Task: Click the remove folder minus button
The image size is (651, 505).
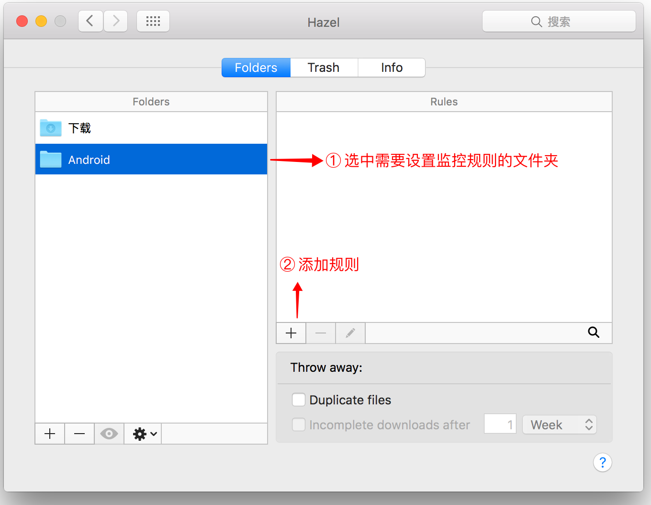Action: 79,434
